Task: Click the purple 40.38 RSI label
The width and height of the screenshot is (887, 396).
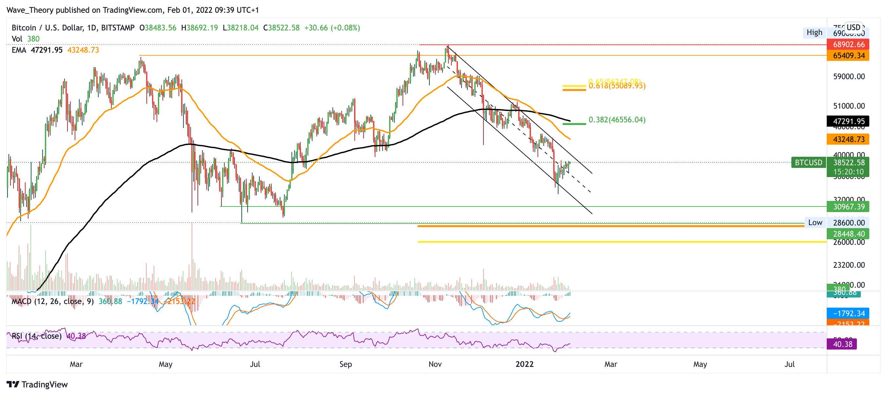Action: (842, 344)
